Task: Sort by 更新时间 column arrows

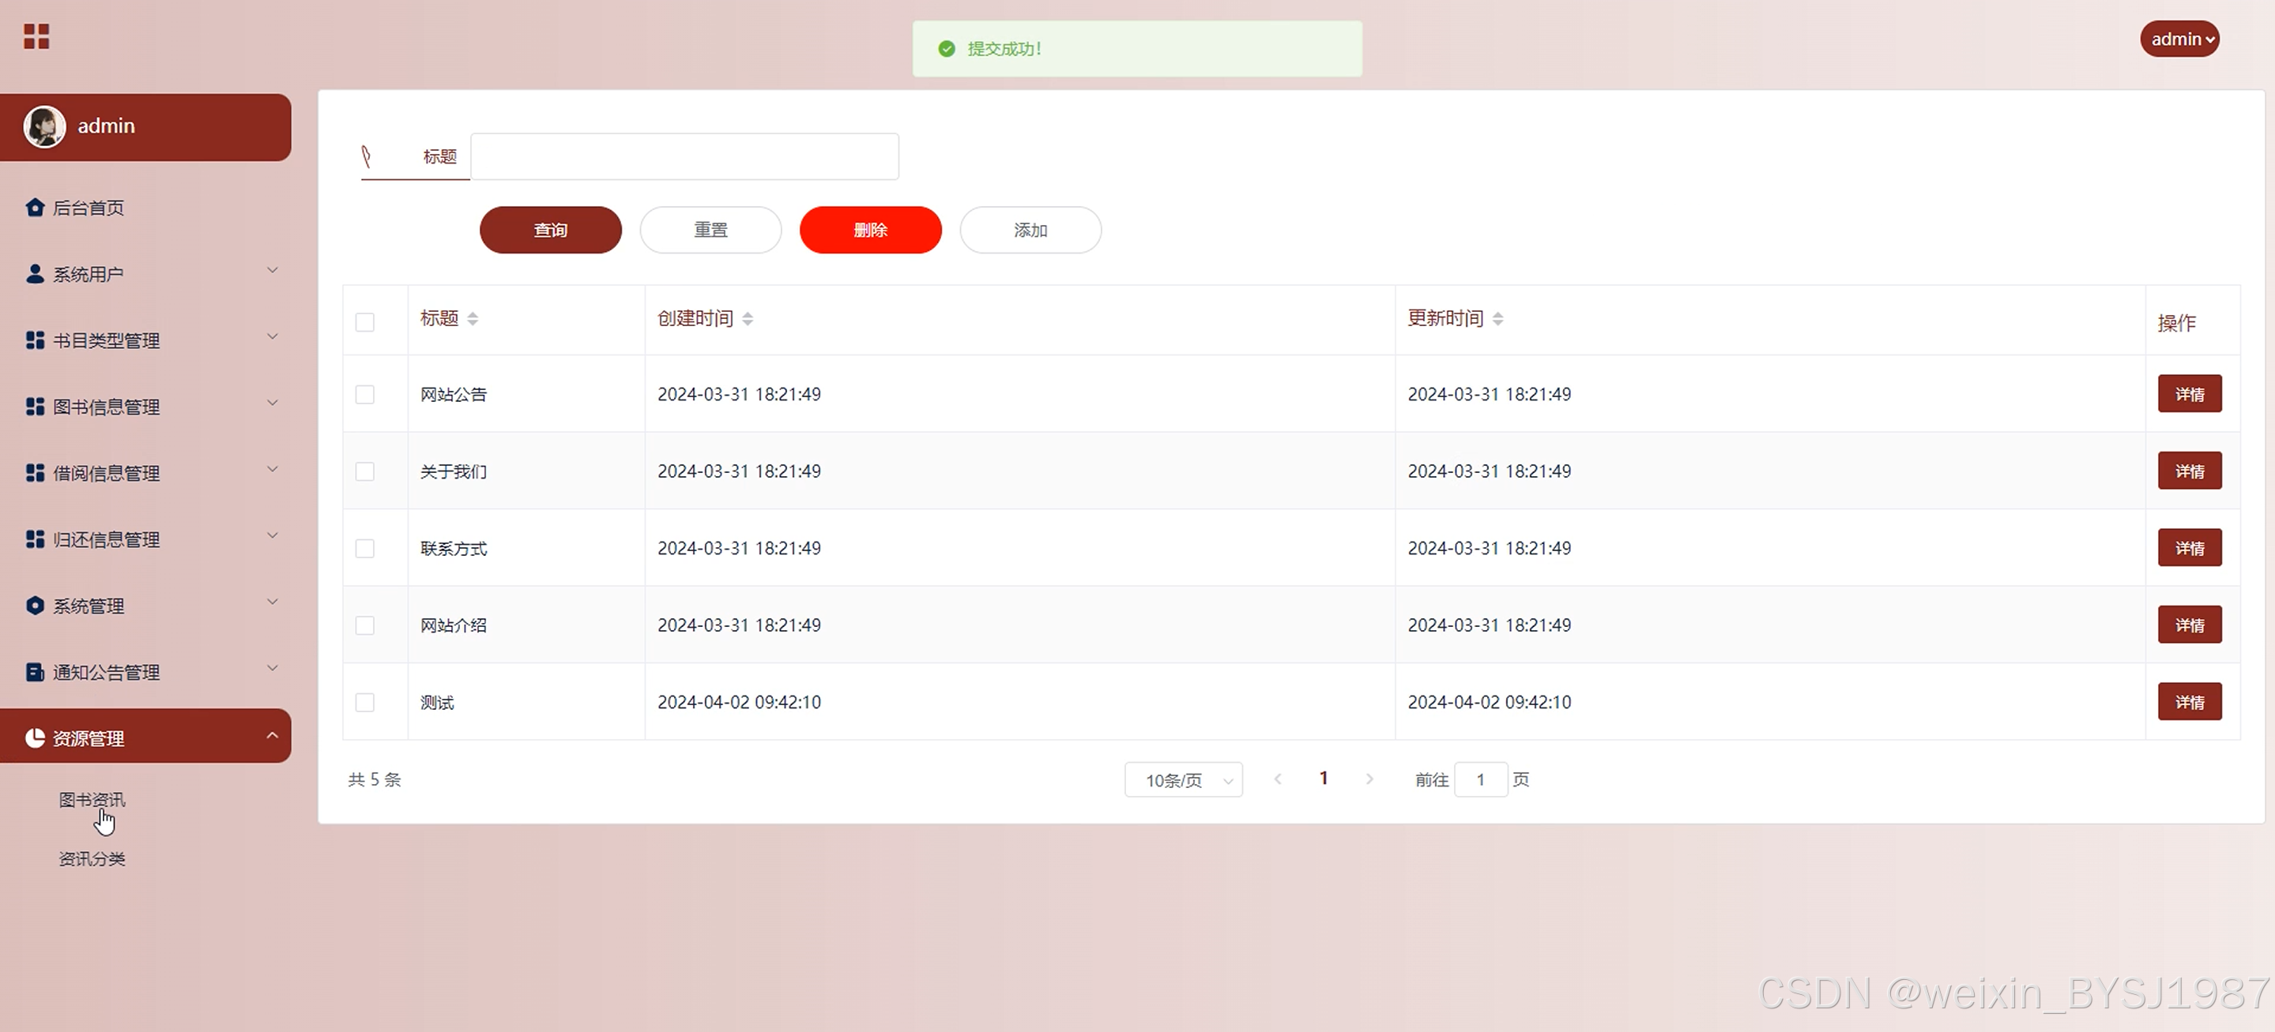Action: pyautogui.click(x=1497, y=319)
